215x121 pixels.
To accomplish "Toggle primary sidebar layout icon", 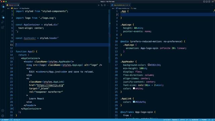I will pos(204,1).
